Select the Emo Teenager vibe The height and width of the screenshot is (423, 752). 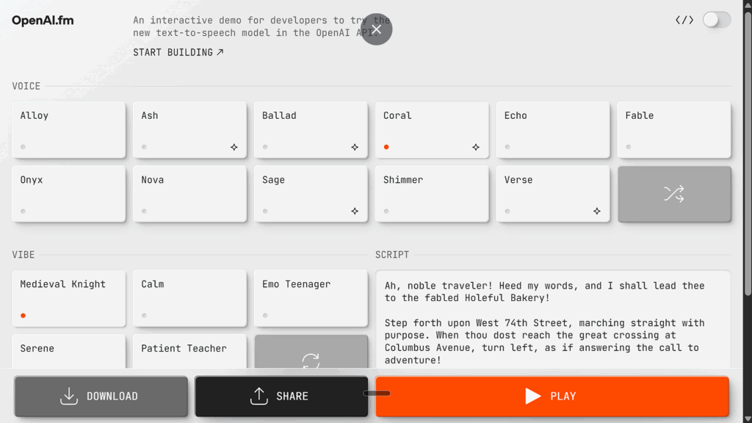tap(311, 297)
